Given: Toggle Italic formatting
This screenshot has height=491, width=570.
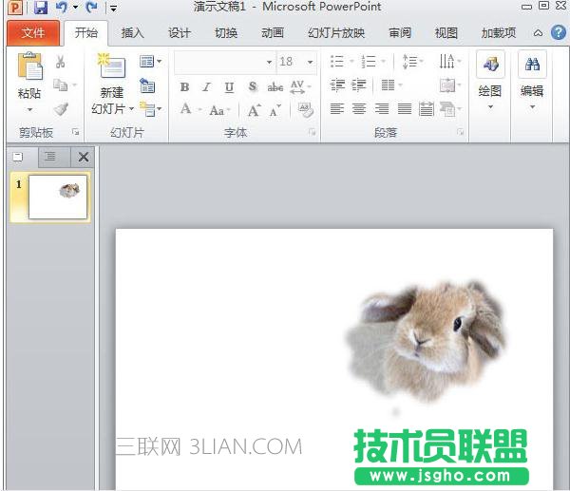Looking at the screenshot, I should point(206,87).
